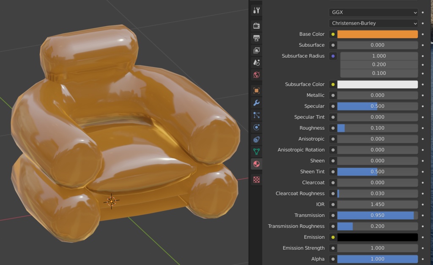Adjust the Transmission Roughness 0.200 slider
The image size is (433, 265).
click(378, 226)
